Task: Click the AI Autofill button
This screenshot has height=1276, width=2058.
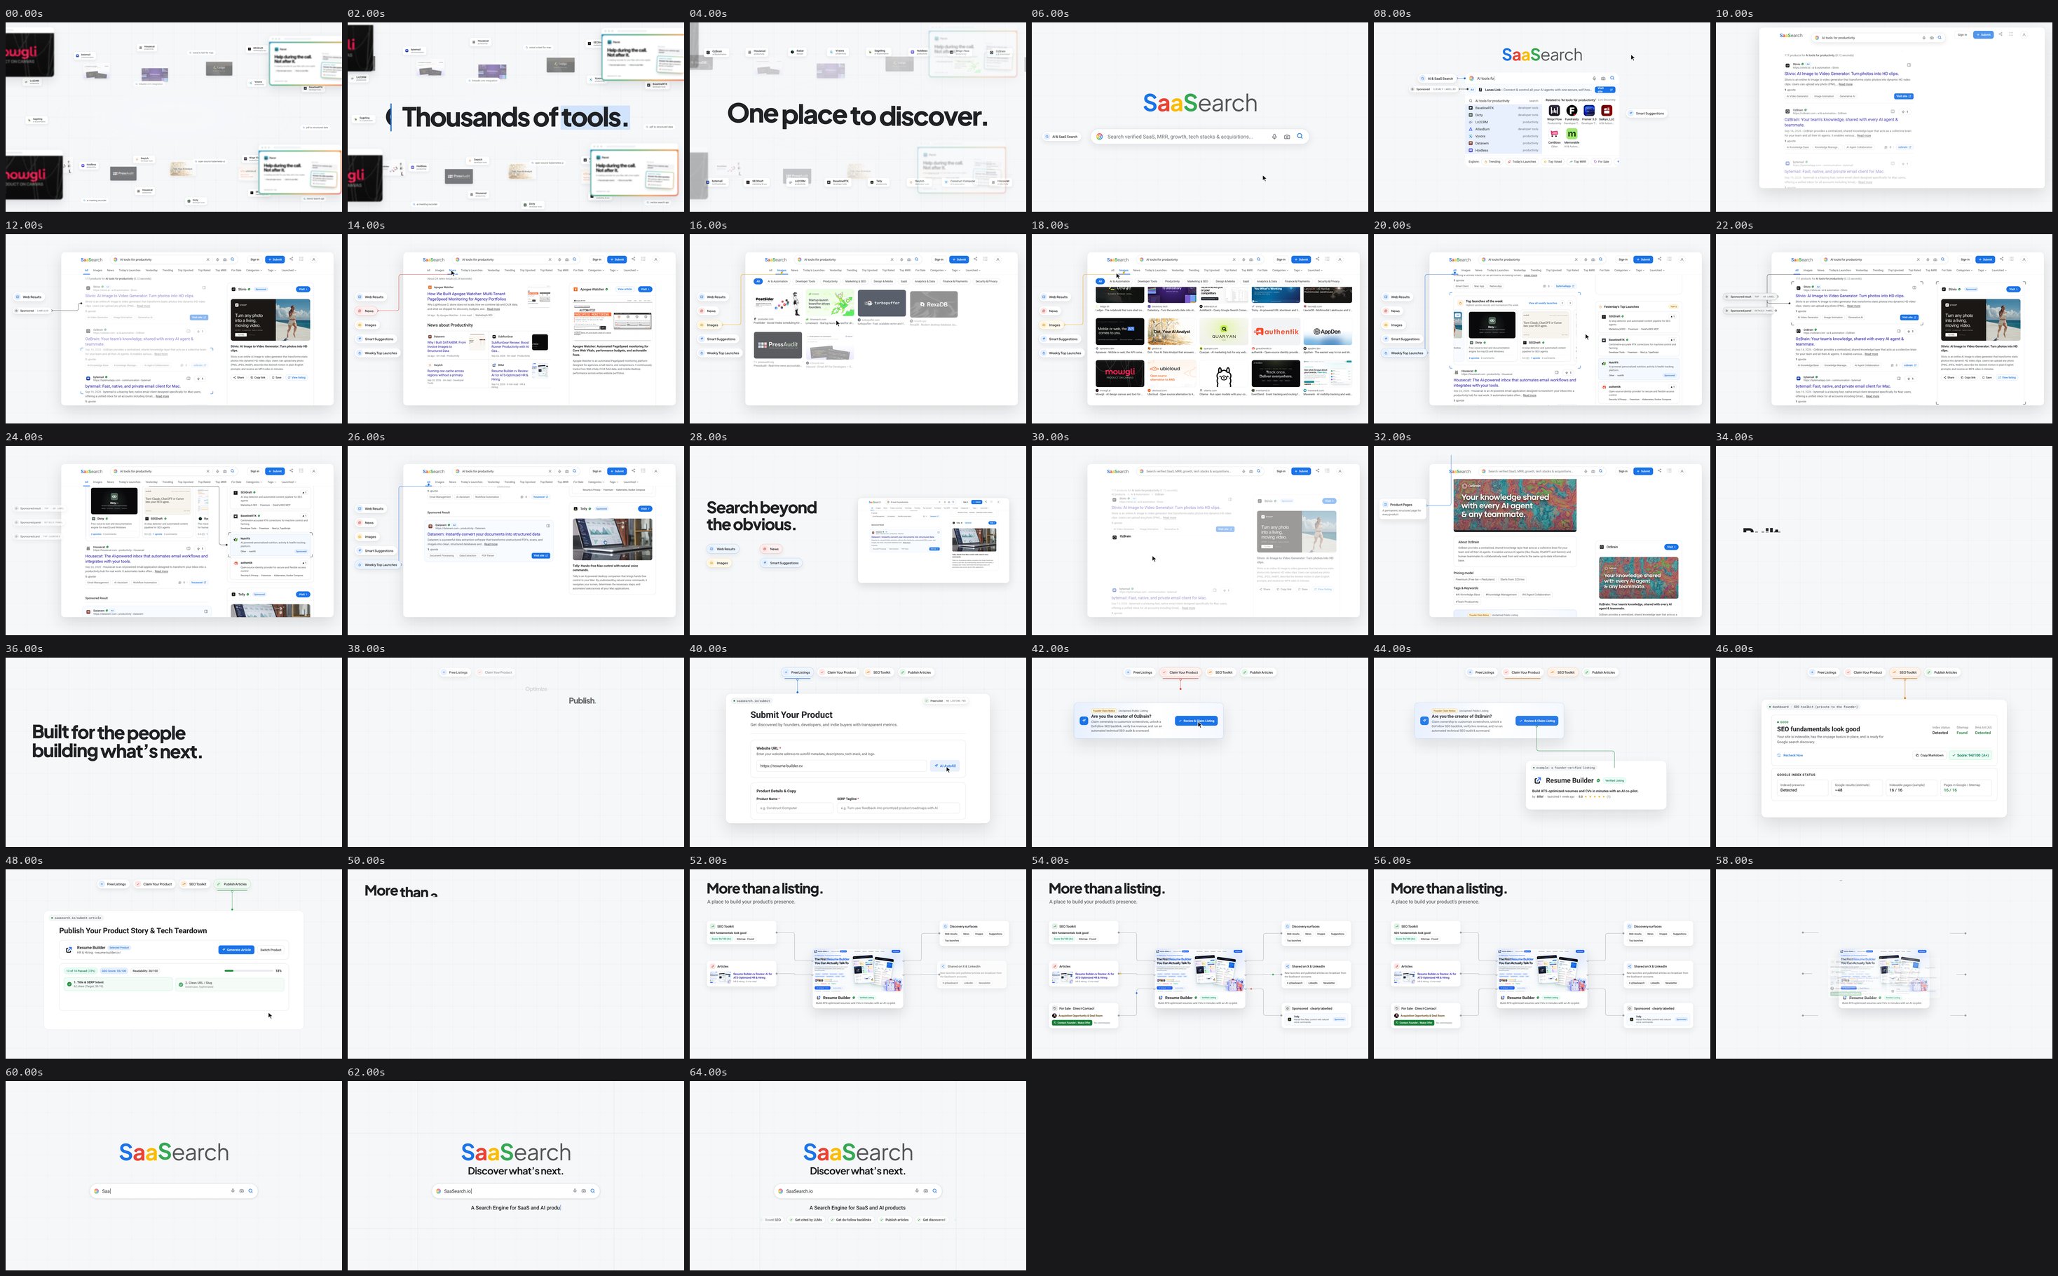Action: [945, 766]
